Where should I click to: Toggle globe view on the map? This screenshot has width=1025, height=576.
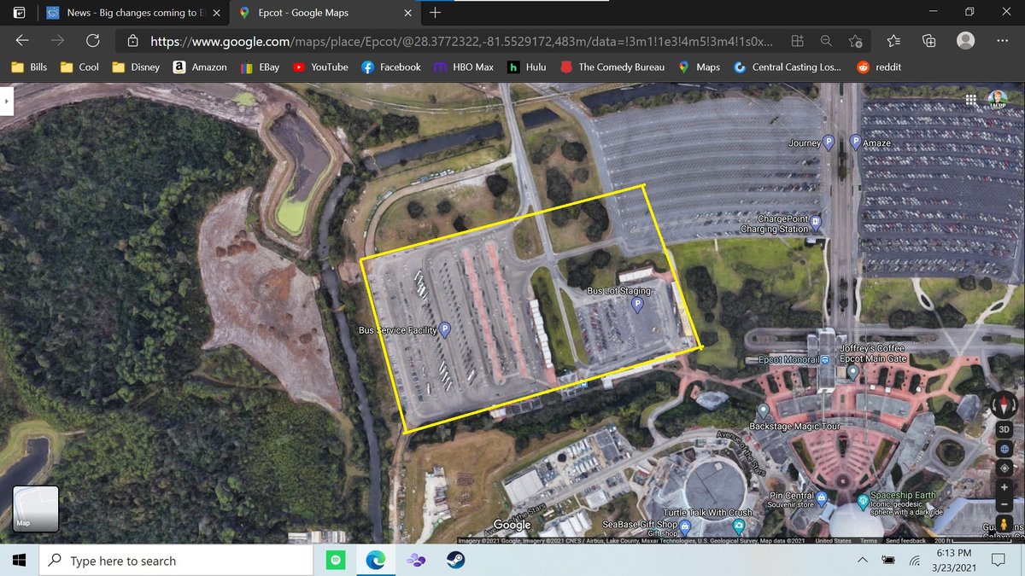[1004, 449]
